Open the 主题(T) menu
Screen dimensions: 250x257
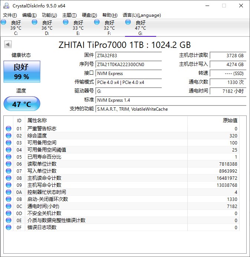pyautogui.click(x=69, y=15)
